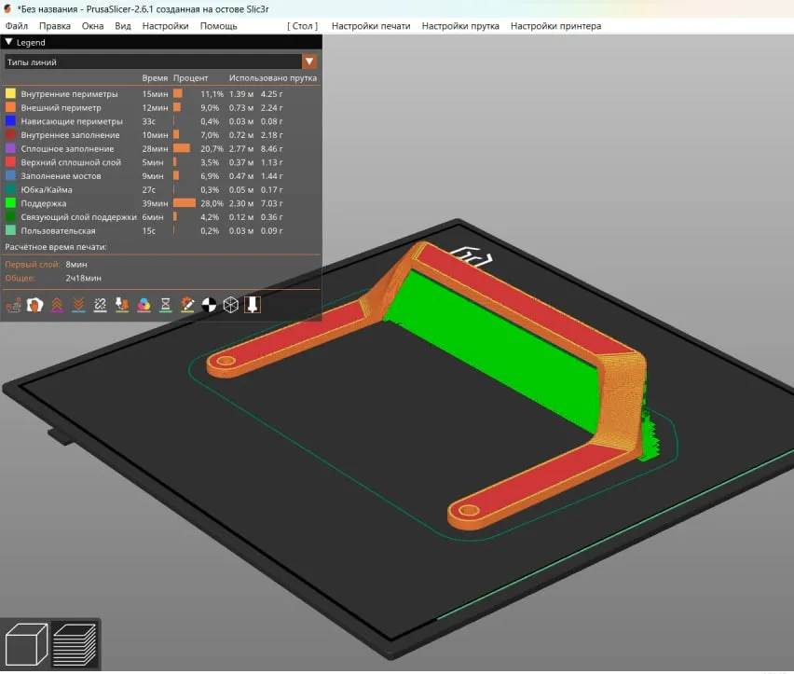Open the Типы линий view type dropdown
The image size is (794, 674).
(x=160, y=62)
